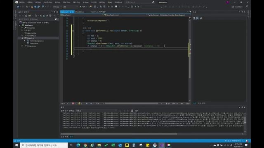Viewport: 264px width, 148px height.
Task: Collapse the SnetTest3 project node
Action: click(20, 25)
